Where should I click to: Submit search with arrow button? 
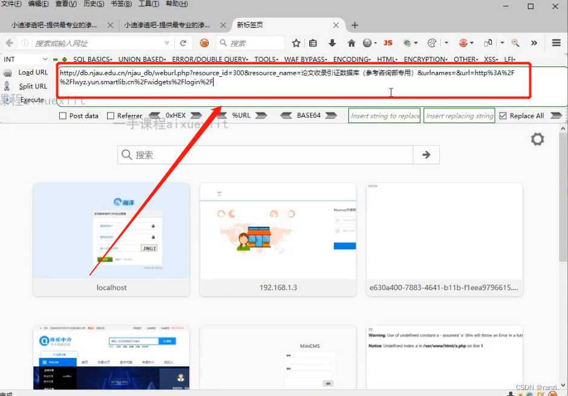click(426, 155)
